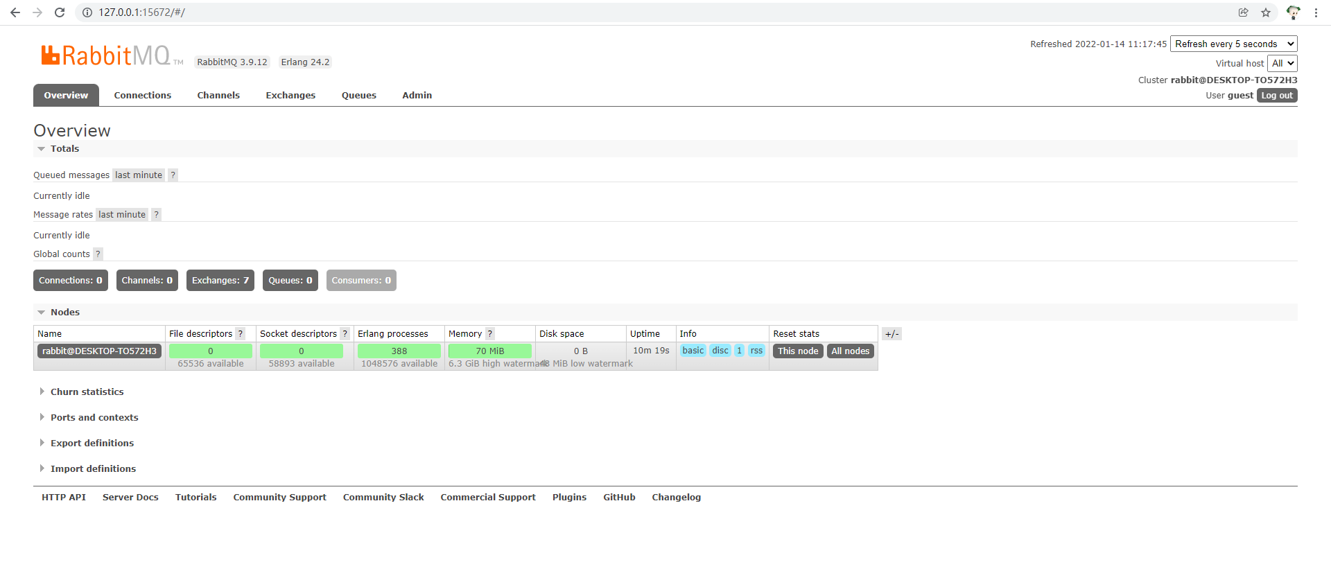Viewport: 1331px width, 562px height.
Task: Click the rss info tag
Action: [756, 351]
